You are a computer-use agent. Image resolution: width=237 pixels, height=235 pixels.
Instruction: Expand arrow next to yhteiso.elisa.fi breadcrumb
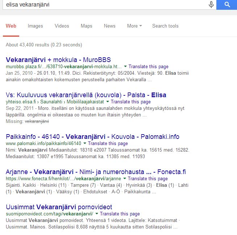pyautogui.click(x=108, y=102)
